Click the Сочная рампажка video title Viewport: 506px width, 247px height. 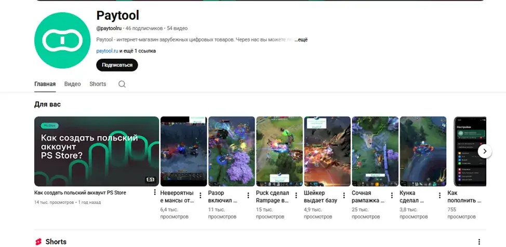click(x=368, y=197)
